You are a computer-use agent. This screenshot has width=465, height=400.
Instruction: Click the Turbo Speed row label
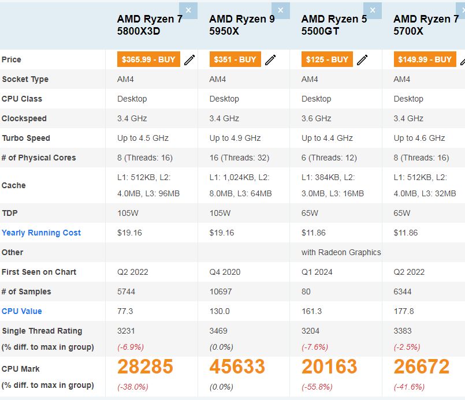pos(26,138)
